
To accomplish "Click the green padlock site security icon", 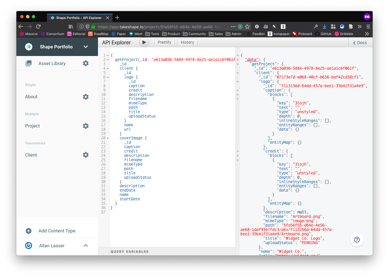I will 93,27.
